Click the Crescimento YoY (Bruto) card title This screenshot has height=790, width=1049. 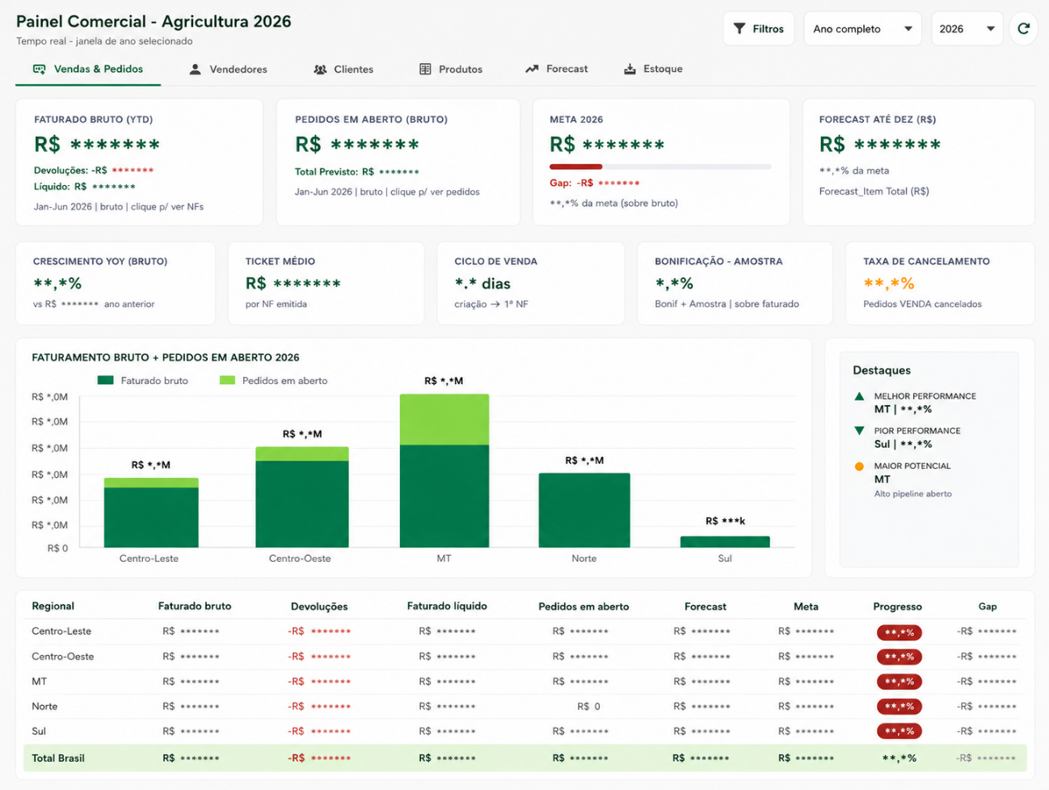100,261
